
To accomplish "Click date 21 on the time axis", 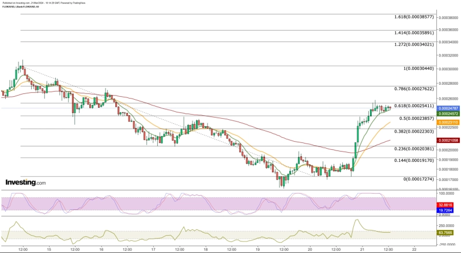I will [x=362, y=249].
